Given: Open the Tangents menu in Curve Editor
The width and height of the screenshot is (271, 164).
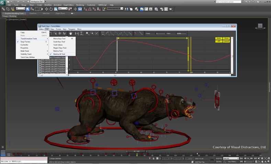Looking at the screenshot, I should pos(72,29).
